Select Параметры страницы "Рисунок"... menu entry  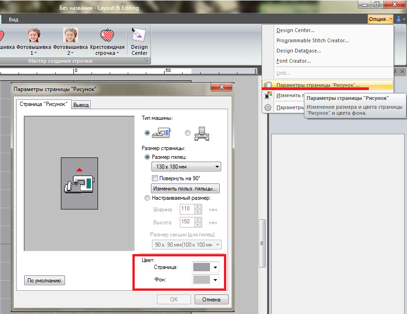coord(327,85)
